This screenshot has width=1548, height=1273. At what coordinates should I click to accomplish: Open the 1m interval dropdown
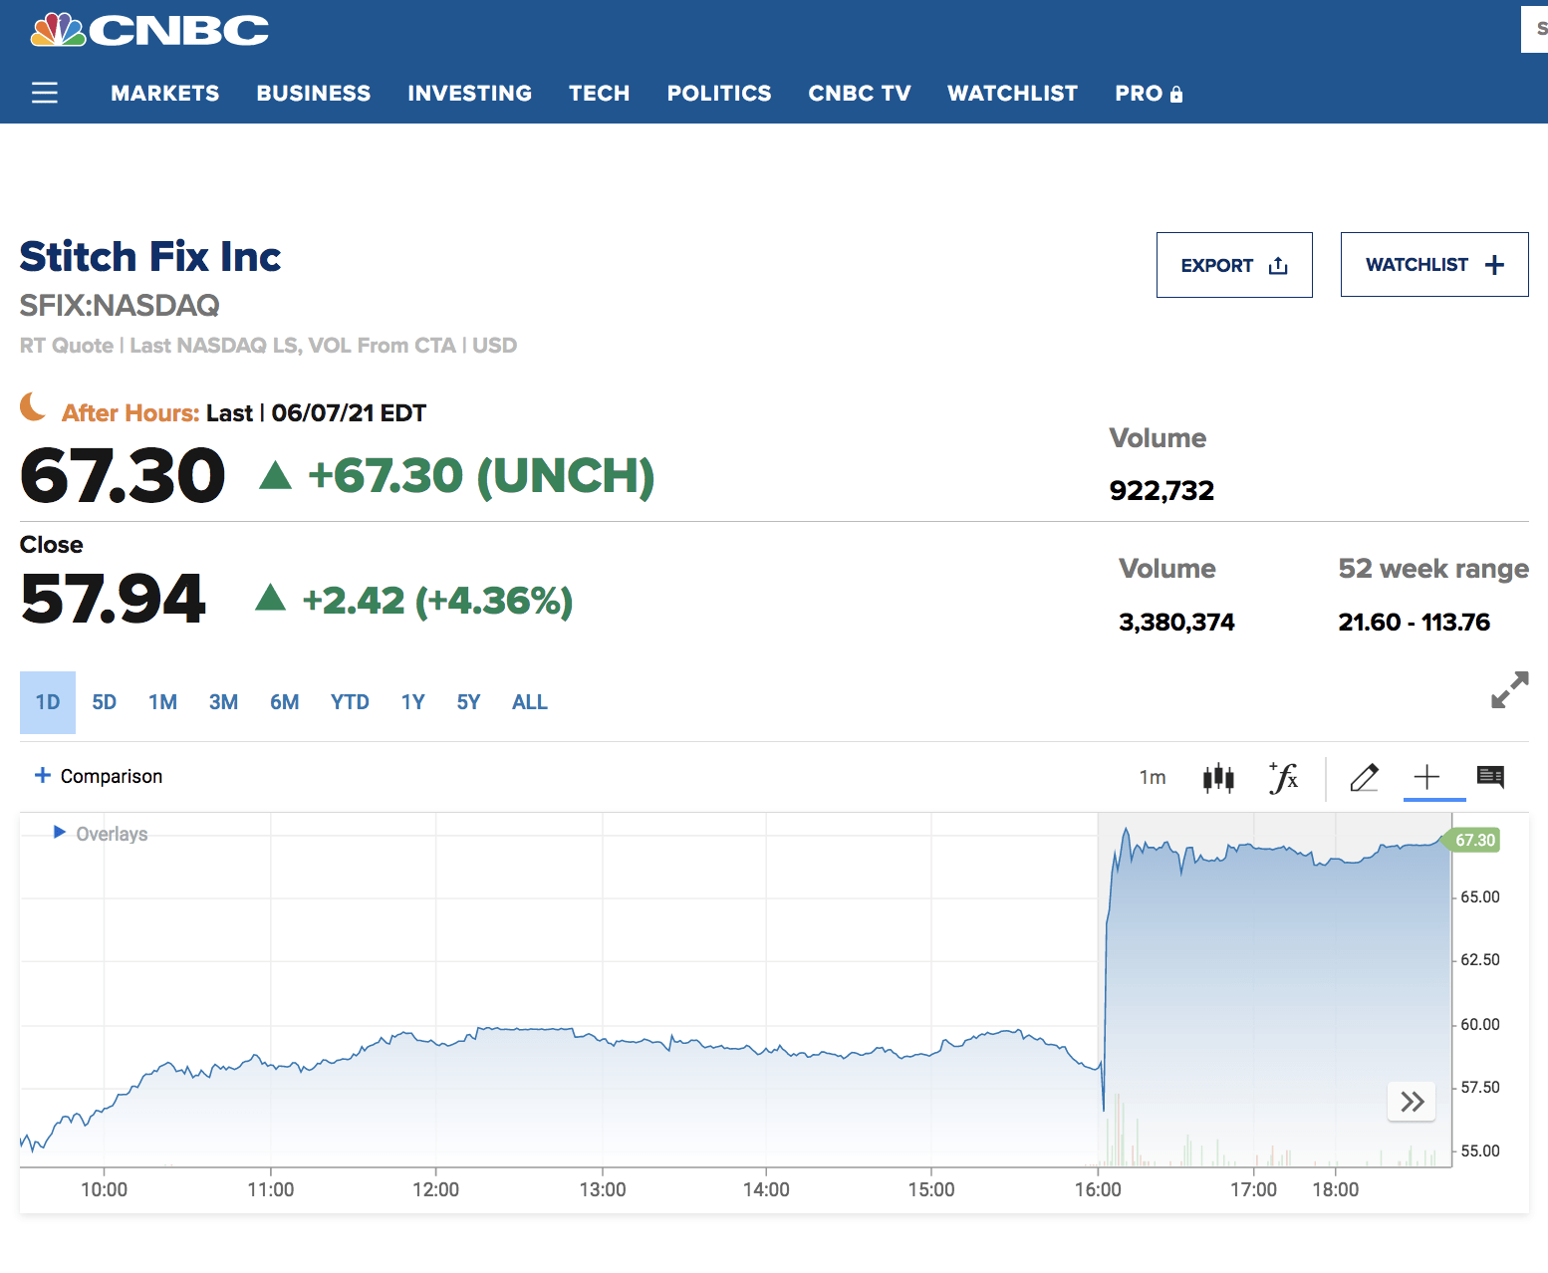(x=1153, y=778)
